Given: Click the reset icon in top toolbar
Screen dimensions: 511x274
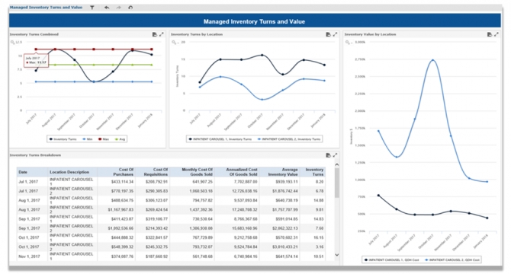Looking at the screenshot, I should click(130, 8).
